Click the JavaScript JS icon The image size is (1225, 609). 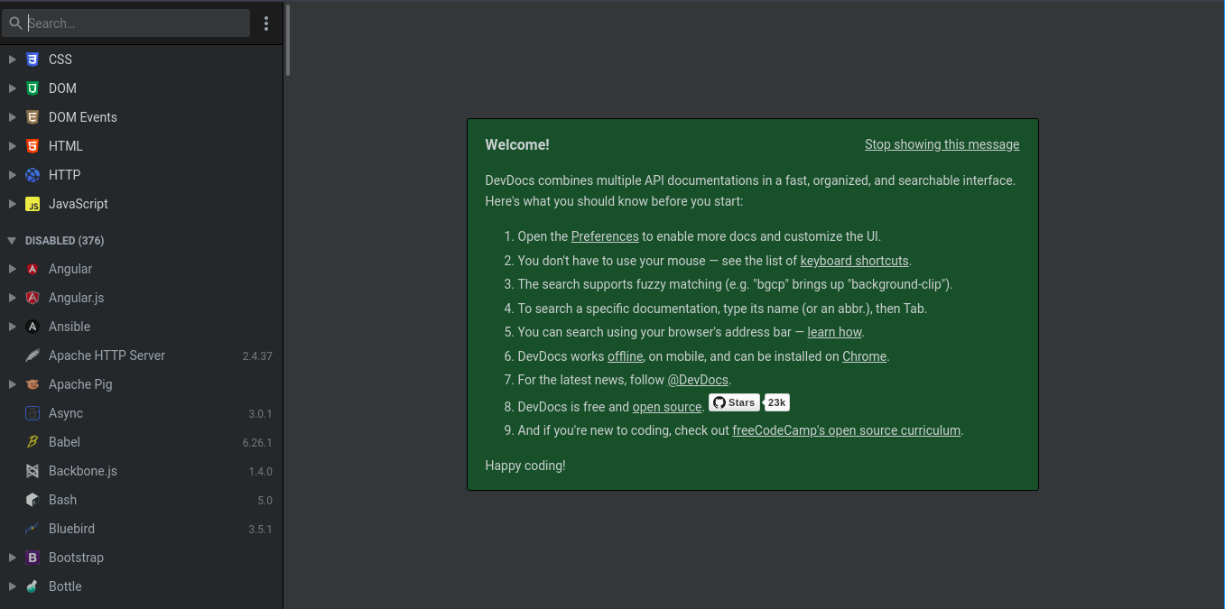tap(32, 204)
